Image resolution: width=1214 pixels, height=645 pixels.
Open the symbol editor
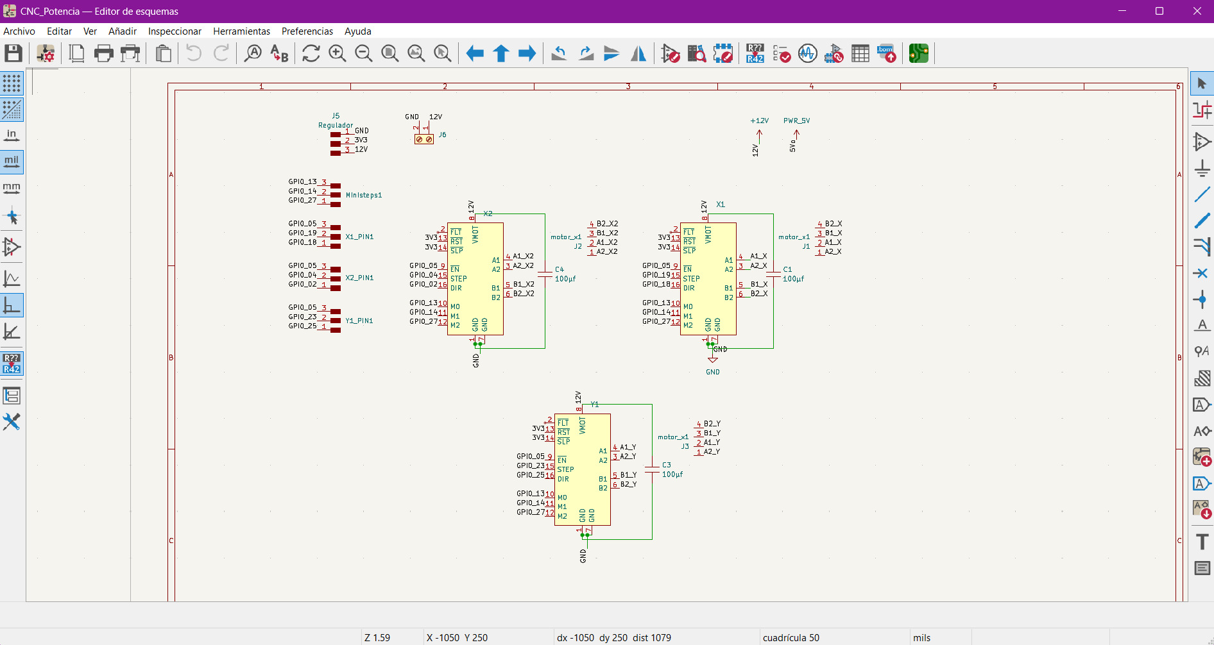[x=671, y=53]
